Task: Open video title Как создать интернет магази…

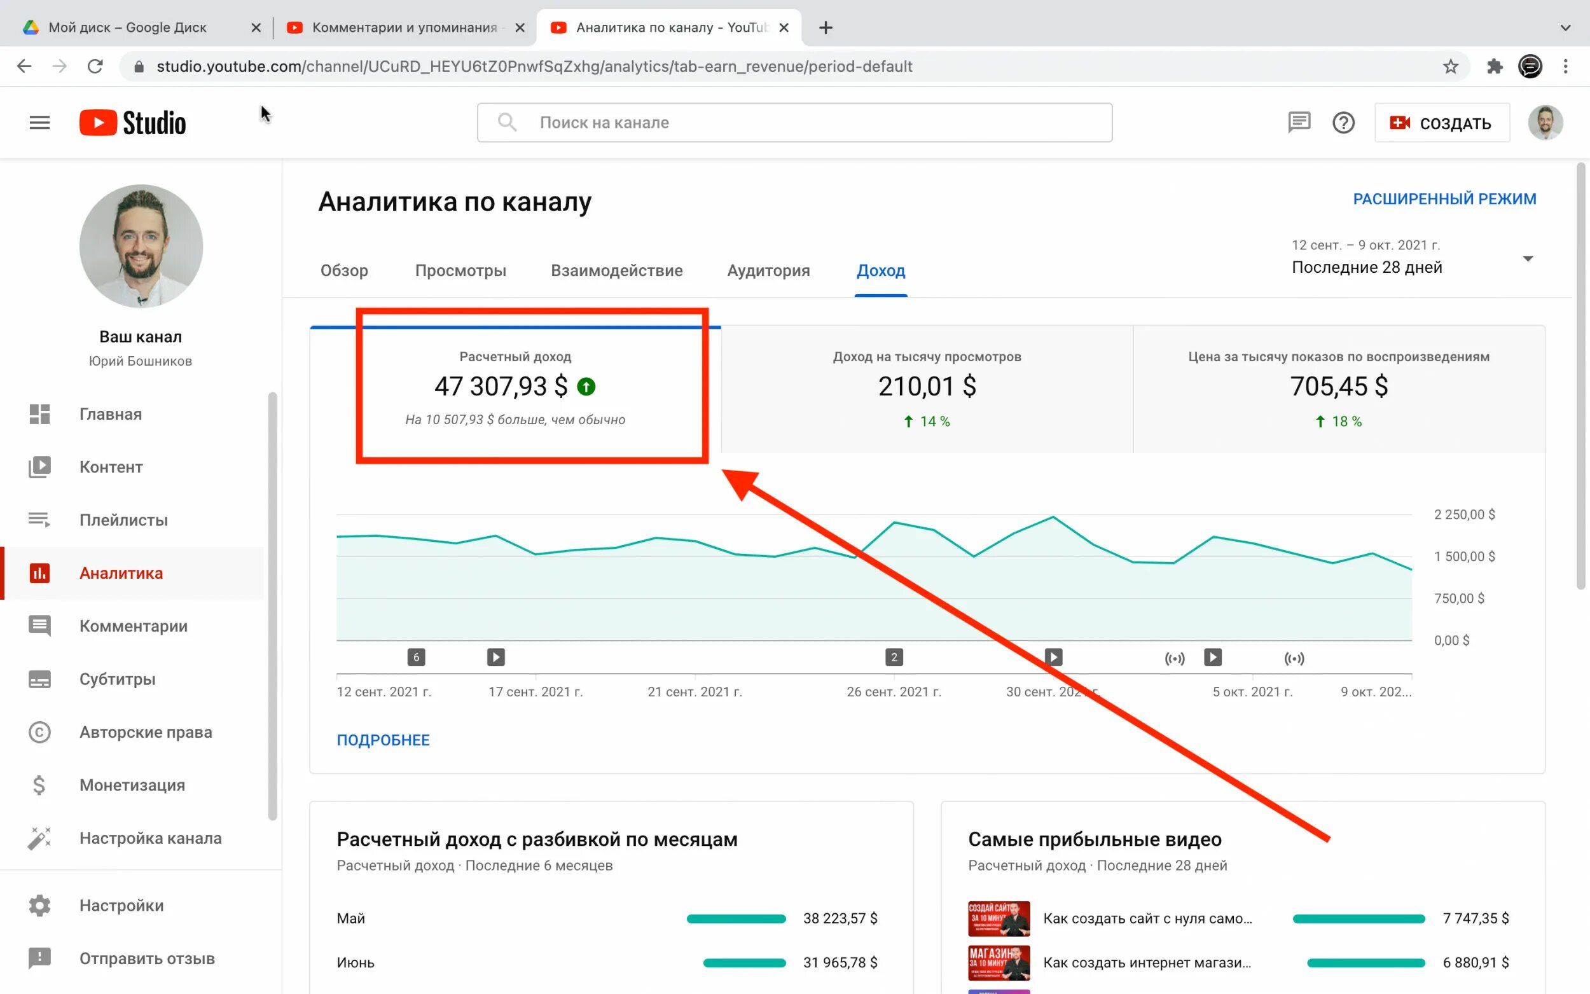Action: [x=1147, y=962]
